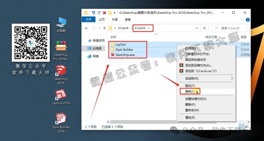The height and width of the screenshot is (141, 264).
Task: Click horizontal scrollbar right arrow
Action: [249, 122]
